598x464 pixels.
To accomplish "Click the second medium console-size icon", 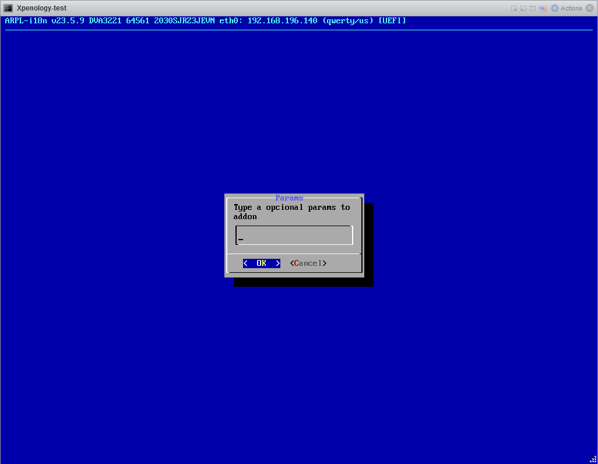I will pos(523,8).
